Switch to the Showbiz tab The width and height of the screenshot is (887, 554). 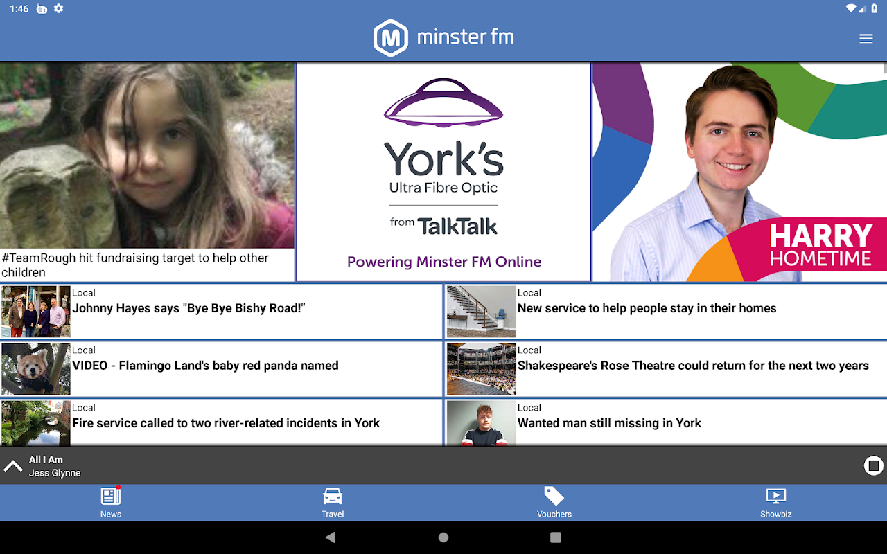776,502
